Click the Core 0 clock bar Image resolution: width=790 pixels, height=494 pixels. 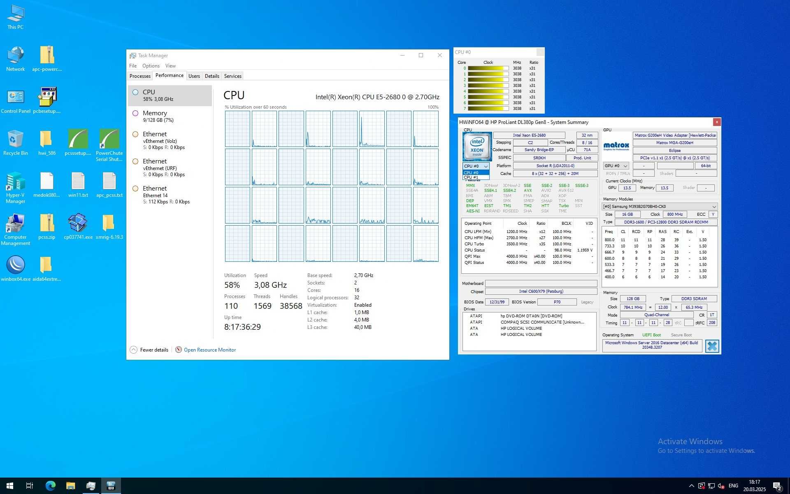[488, 68]
